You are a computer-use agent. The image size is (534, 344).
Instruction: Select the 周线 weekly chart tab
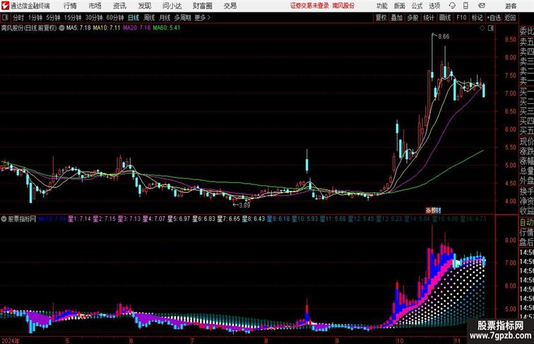[x=149, y=18]
